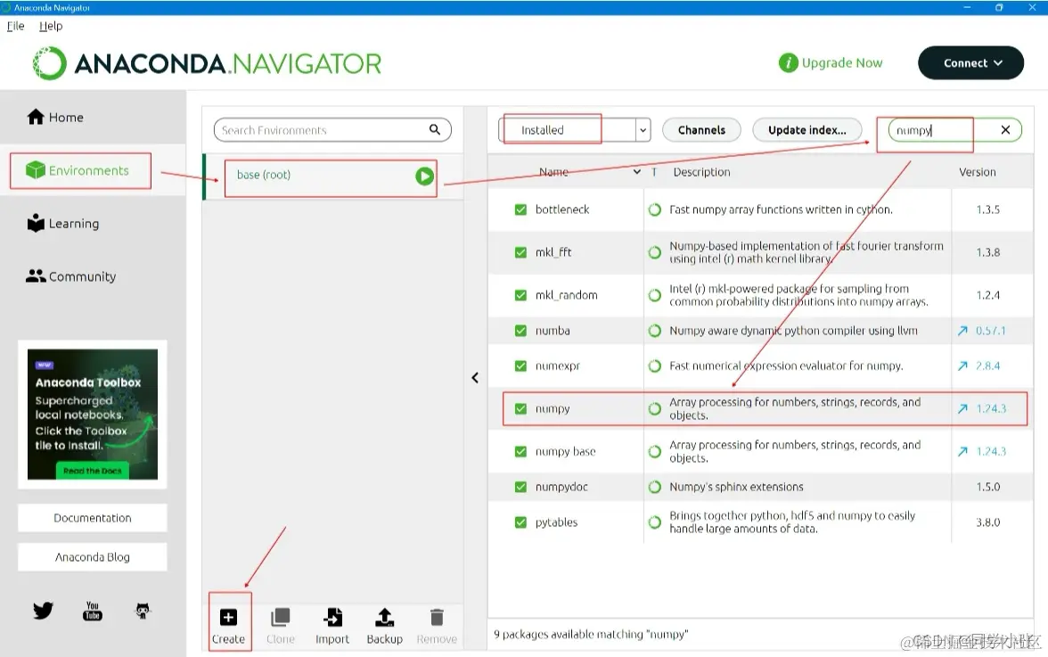Click the upgrade arrow beside numexpr 2.8.4
The image size is (1048, 657).
click(x=962, y=365)
